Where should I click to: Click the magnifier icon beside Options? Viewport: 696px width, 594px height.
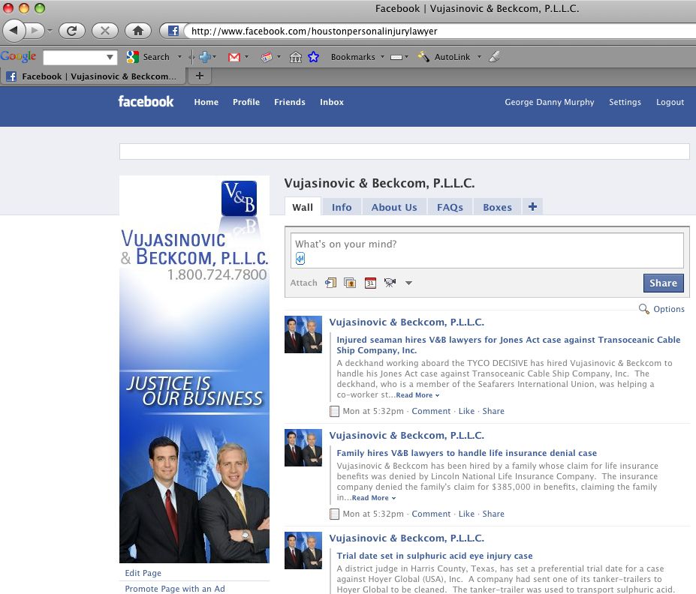coord(643,308)
